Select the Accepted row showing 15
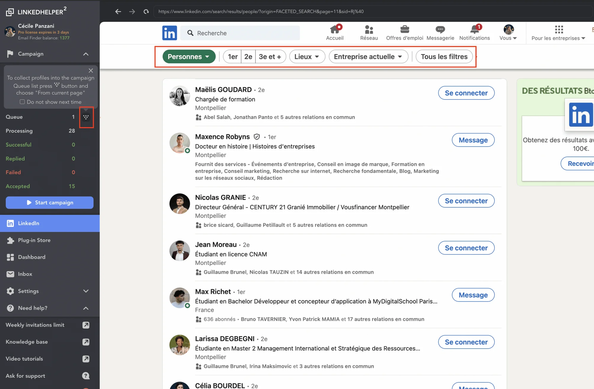Image resolution: width=594 pixels, height=389 pixels. coord(40,186)
